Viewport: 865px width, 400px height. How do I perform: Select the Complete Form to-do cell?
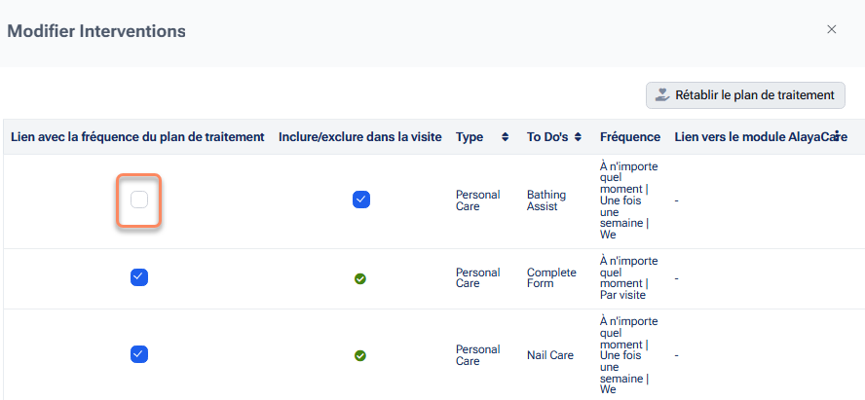[552, 278]
